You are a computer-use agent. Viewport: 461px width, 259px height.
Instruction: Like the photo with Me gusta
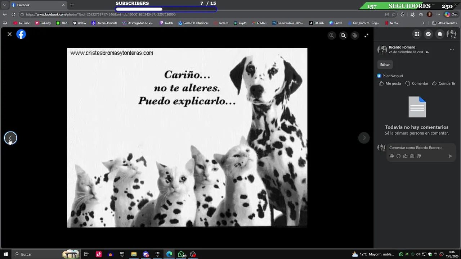tap(390, 83)
